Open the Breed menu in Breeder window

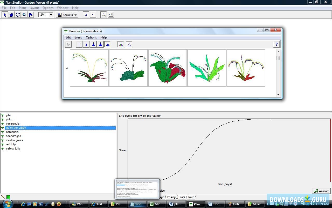tap(78, 37)
